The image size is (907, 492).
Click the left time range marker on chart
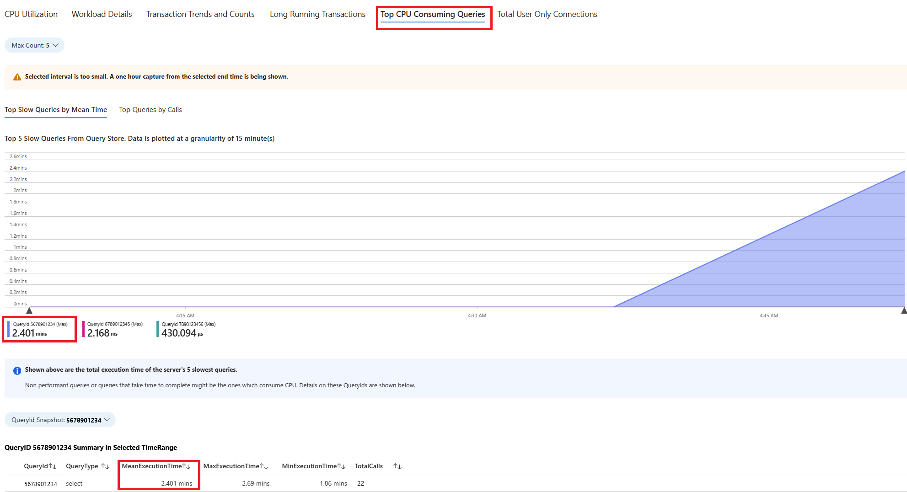coord(29,310)
